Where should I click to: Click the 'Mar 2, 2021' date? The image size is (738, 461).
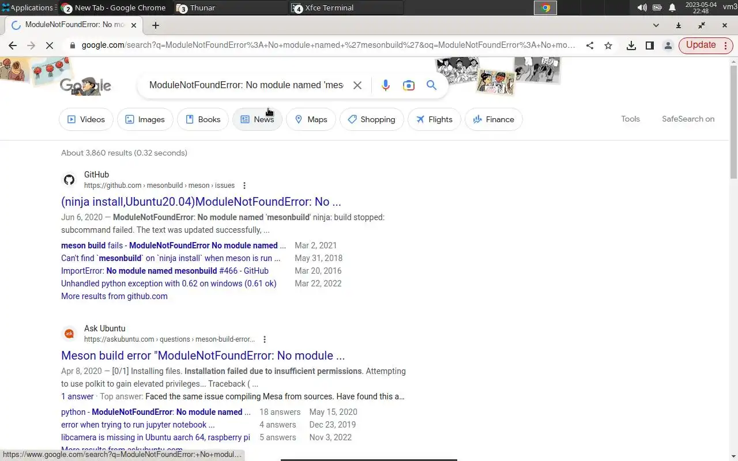(315, 245)
